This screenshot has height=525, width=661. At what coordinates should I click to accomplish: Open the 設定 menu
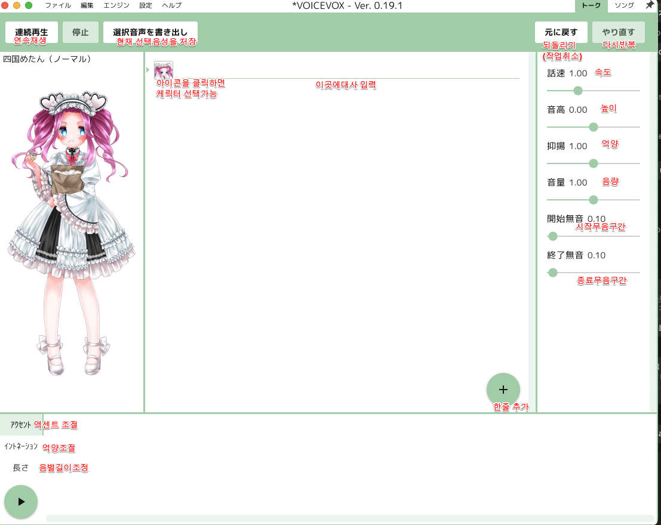click(146, 5)
